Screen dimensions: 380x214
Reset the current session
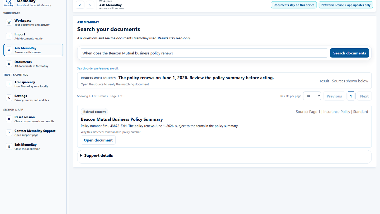(33, 119)
